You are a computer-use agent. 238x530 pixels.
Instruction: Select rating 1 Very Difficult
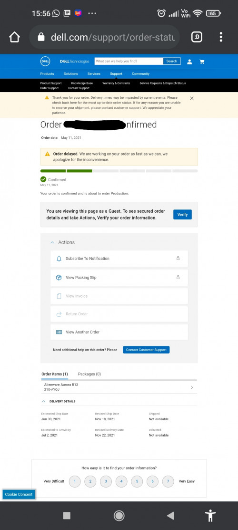click(75, 481)
